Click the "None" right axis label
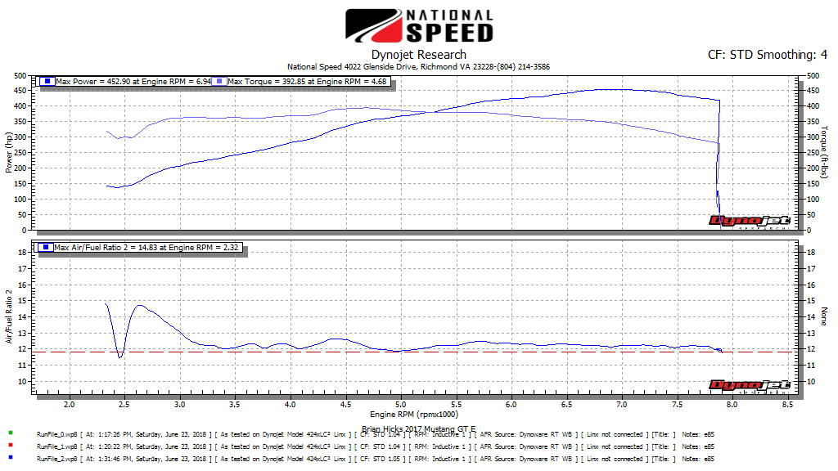 coord(824,316)
